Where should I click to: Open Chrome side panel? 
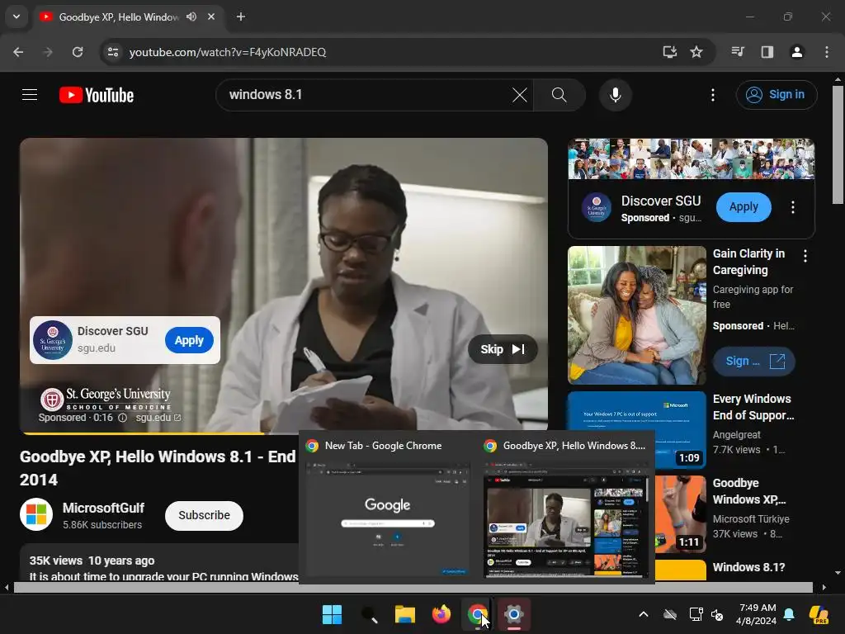coord(767,52)
